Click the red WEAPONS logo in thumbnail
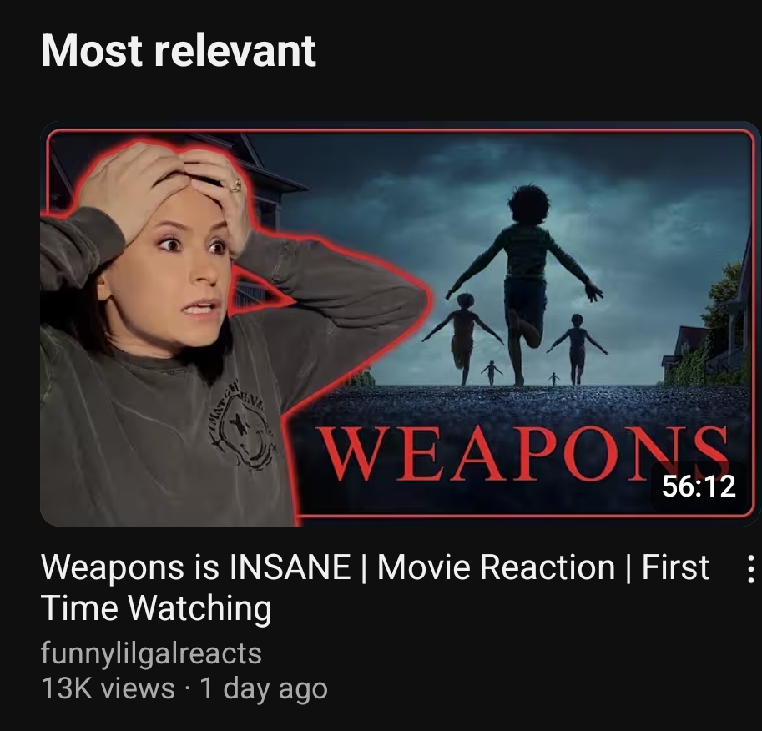 [x=525, y=453]
